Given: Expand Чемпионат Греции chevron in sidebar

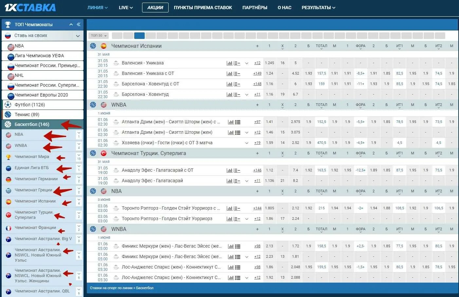Looking at the screenshot, I should (79, 190).
